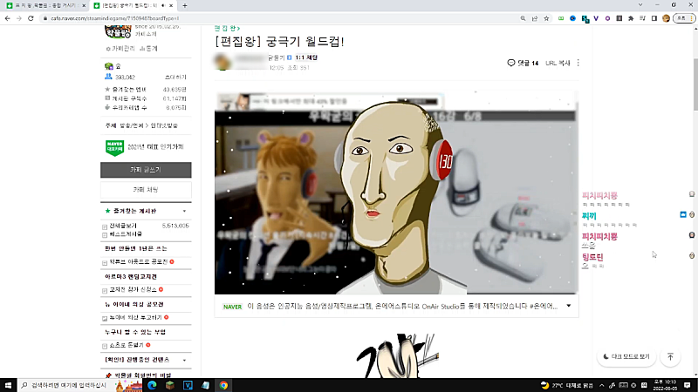Viewport: 698px width, 392px height.
Task: Click the comment bubble icon (댓글 14)
Action: click(x=511, y=63)
